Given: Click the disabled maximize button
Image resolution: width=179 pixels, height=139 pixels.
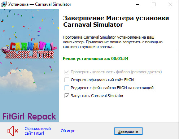Looking at the screenshot, I should pos(154,4).
